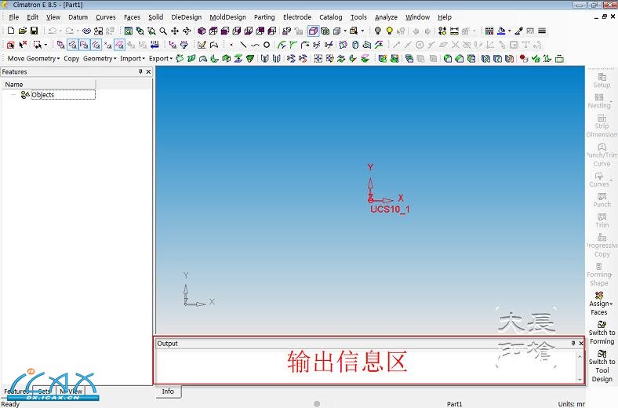Click the Output scrollbar down arrow
The height and width of the screenshot is (408, 618).
tap(580, 379)
